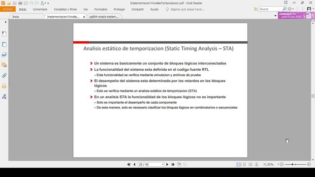Open the Proteger ribbon tab
Viewport: 315px width, 177px height.
coord(119,9)
